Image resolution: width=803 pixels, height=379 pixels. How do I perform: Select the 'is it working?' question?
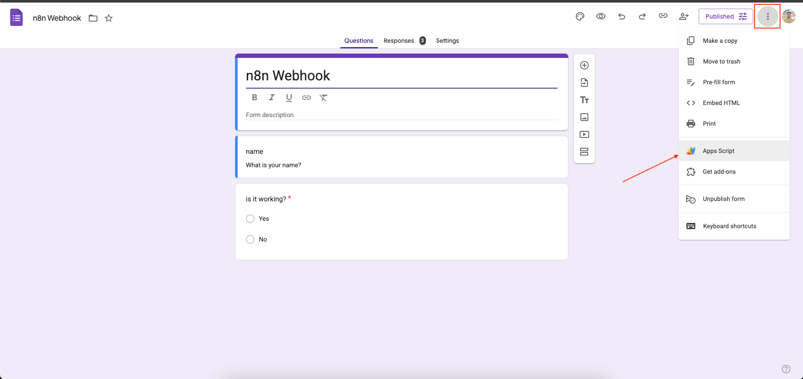[402, 222]
